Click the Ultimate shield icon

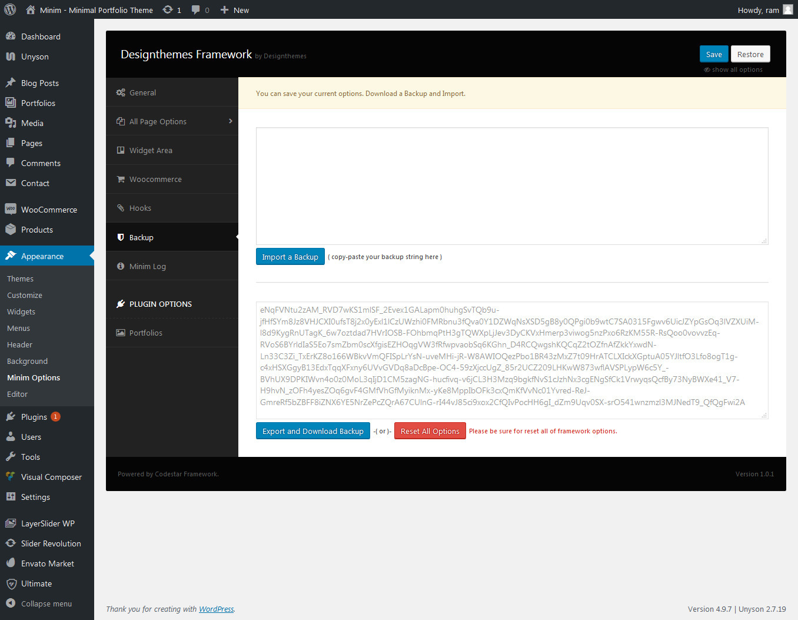11,583
